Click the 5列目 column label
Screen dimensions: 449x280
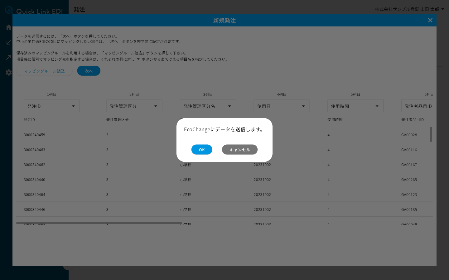pyautogui.click(x=355, y=95)
